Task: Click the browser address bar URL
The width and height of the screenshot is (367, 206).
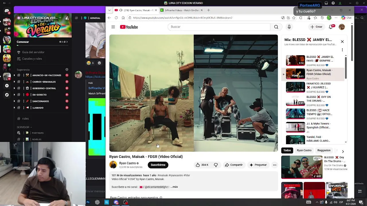Action: [x=183, y=18]
